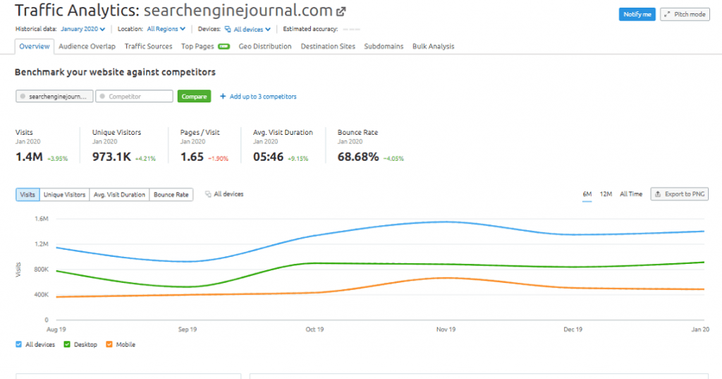Click the searchenginejournal.com title text
The width and height of the screenshot is (722, 379).
[x=238, y=10]
